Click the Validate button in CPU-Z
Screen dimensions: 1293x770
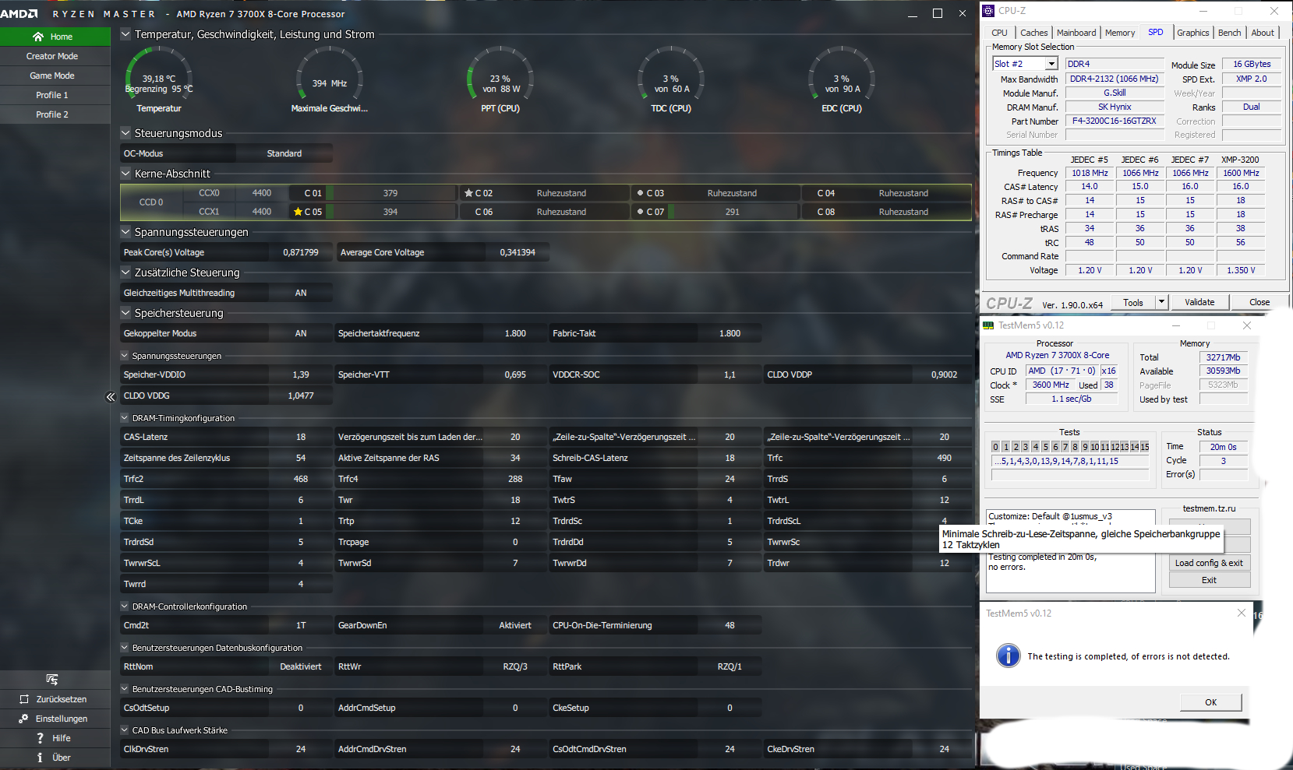(1199, 302)
